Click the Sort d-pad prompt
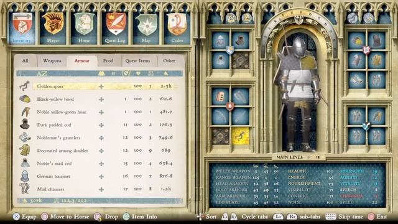This screenshot has width=398, height=224. [x=206, y=217]
